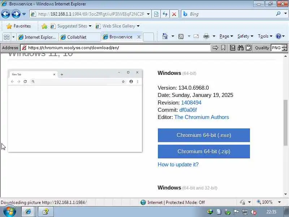
Task: Open How to update it? link
Action: [178, 165]
